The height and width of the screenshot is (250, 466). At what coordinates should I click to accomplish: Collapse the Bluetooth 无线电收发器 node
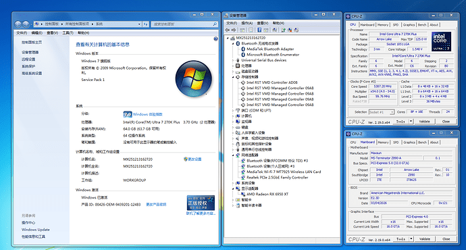233,43
